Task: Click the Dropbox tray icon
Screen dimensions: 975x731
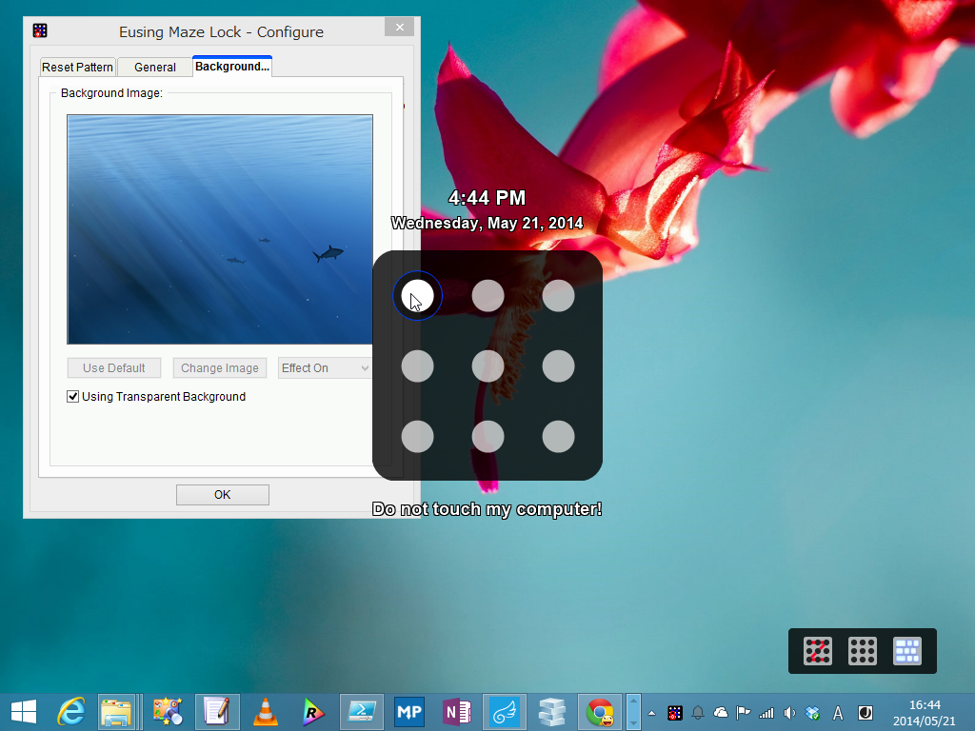Action: pos(813,713)
